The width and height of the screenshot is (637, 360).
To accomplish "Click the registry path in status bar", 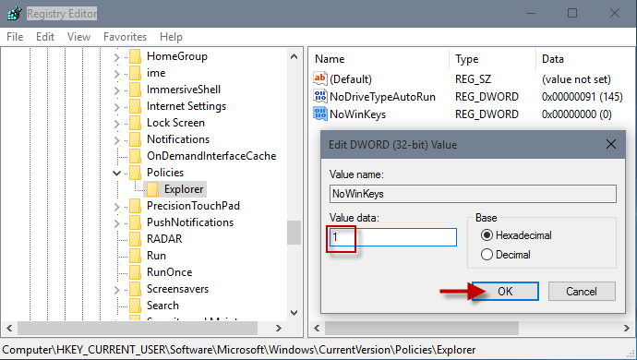I will (239, 350).
